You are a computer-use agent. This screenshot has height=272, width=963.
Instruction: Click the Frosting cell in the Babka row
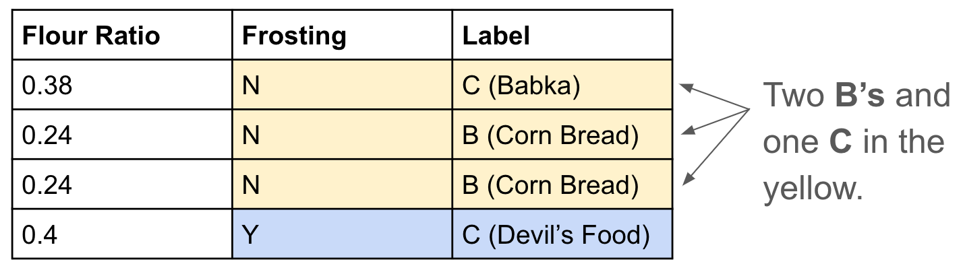tap(250, 86)
